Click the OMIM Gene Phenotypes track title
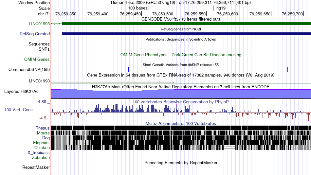This screenshot has height=175, width=311. coord(181,55)
